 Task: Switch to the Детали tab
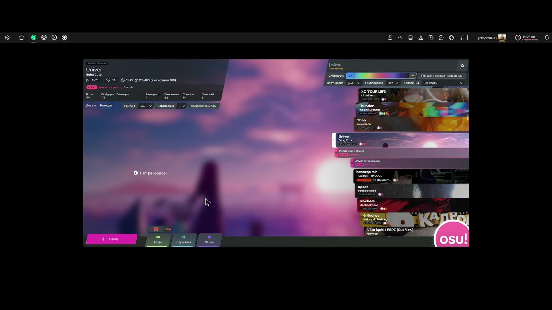91,106
